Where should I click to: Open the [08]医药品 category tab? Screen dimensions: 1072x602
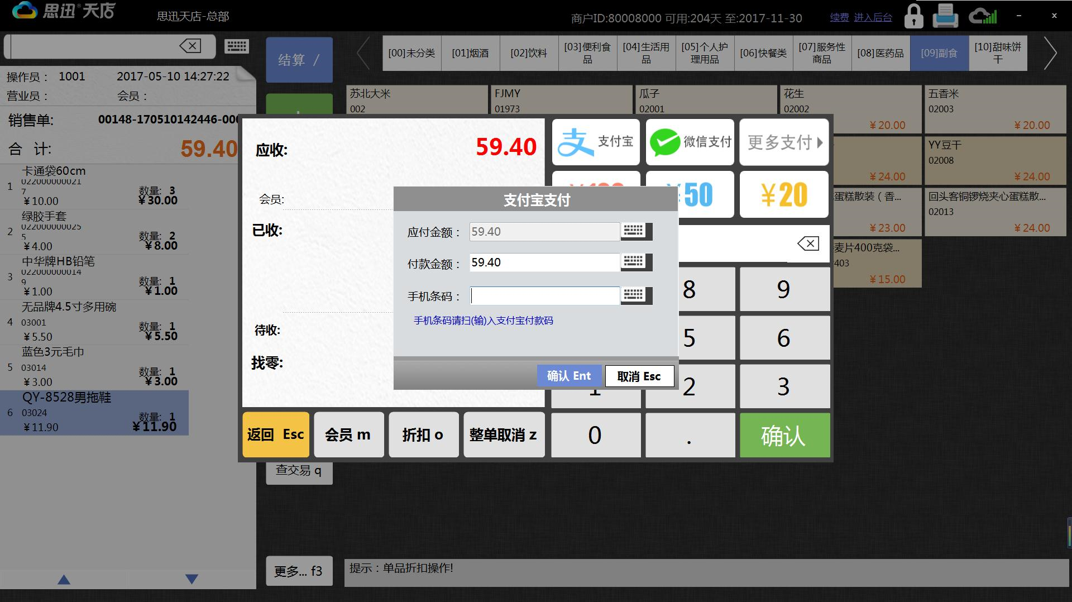click(x=880, y=53)
